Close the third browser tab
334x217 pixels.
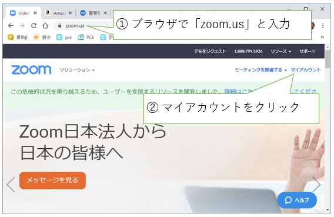[x=105, y=13]
